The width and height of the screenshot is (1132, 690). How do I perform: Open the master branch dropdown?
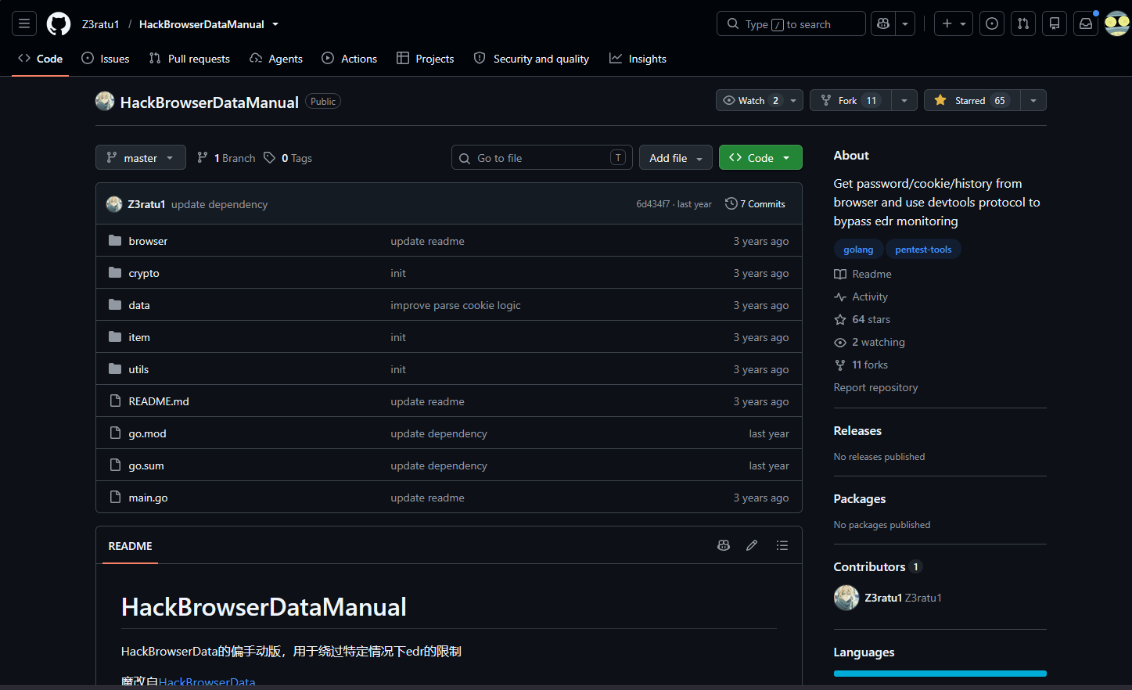141,158
